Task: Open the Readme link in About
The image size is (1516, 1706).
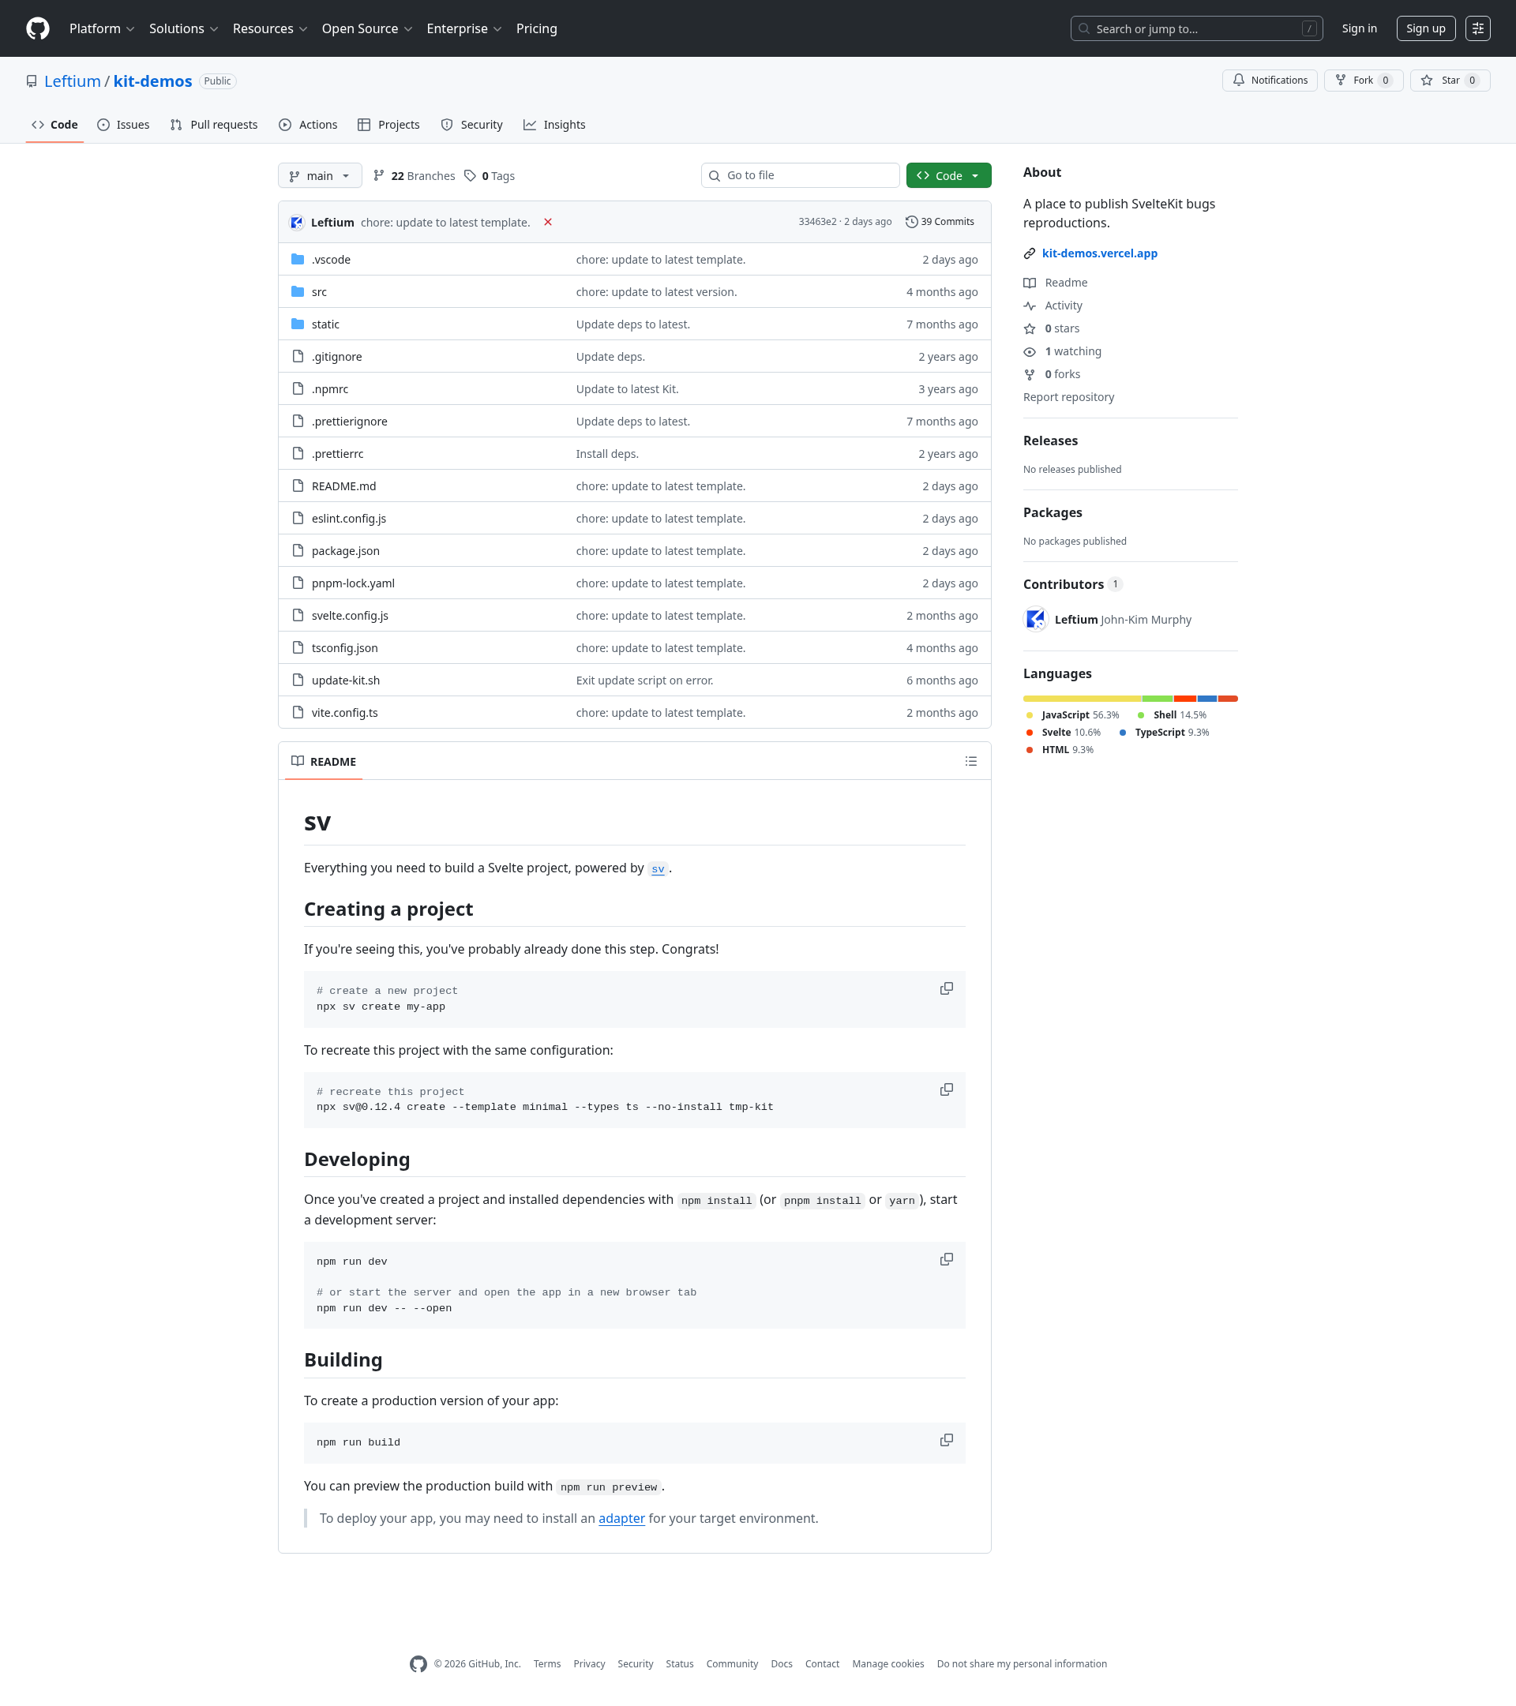Action: 1056,283
